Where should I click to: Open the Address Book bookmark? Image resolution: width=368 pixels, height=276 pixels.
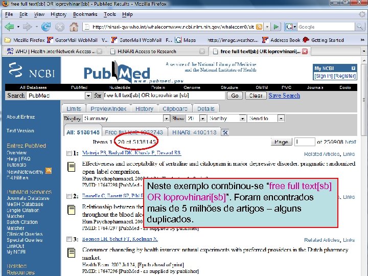[x=281, y=40]
